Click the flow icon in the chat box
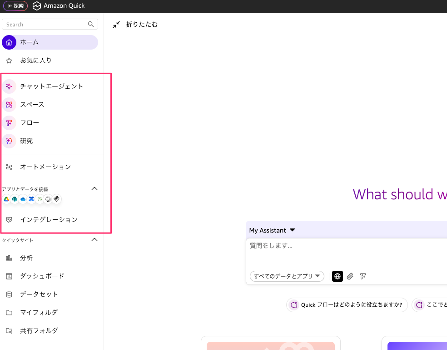 [x=363, y=276]
